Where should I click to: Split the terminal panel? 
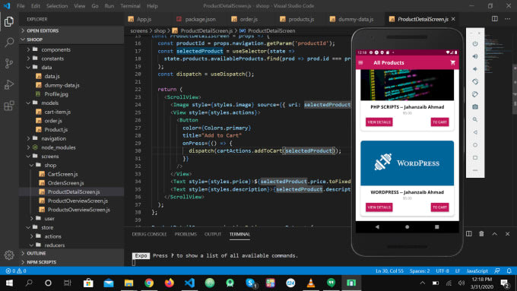pyautogui.click(x=469, y=234)
